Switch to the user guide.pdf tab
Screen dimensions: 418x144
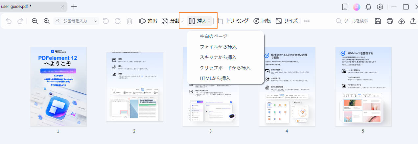click(x=33, y=7)
